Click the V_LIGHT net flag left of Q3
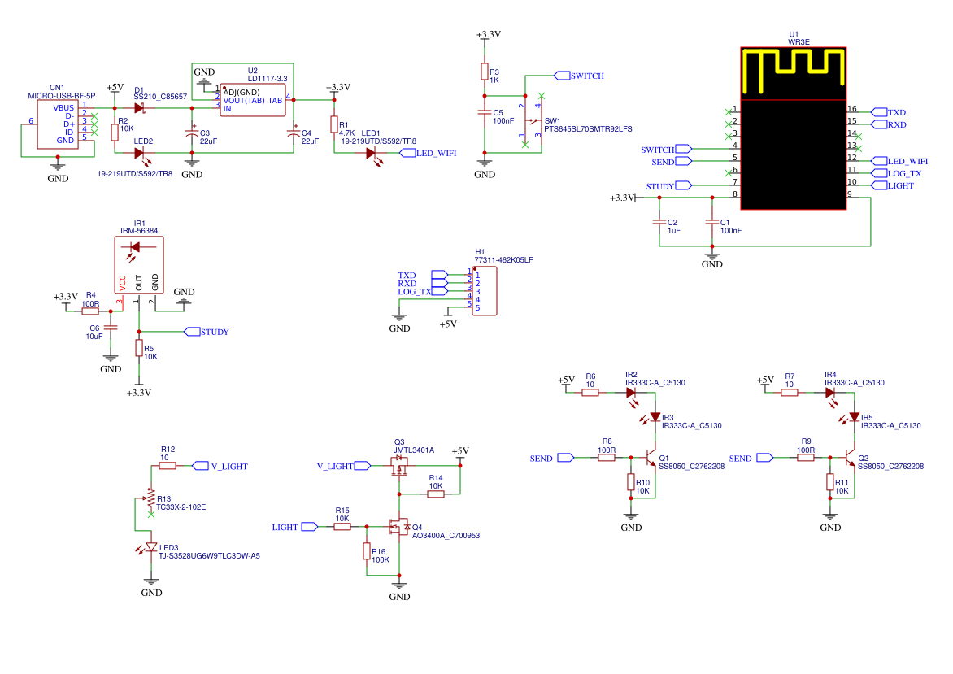Screen dimensions: 953x674 click(343, 466)
